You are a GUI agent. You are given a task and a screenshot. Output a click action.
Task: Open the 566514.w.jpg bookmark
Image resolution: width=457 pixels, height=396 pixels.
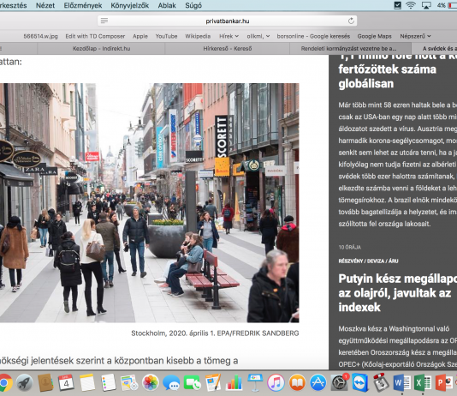pyautogui.click(x=40, y=36)
